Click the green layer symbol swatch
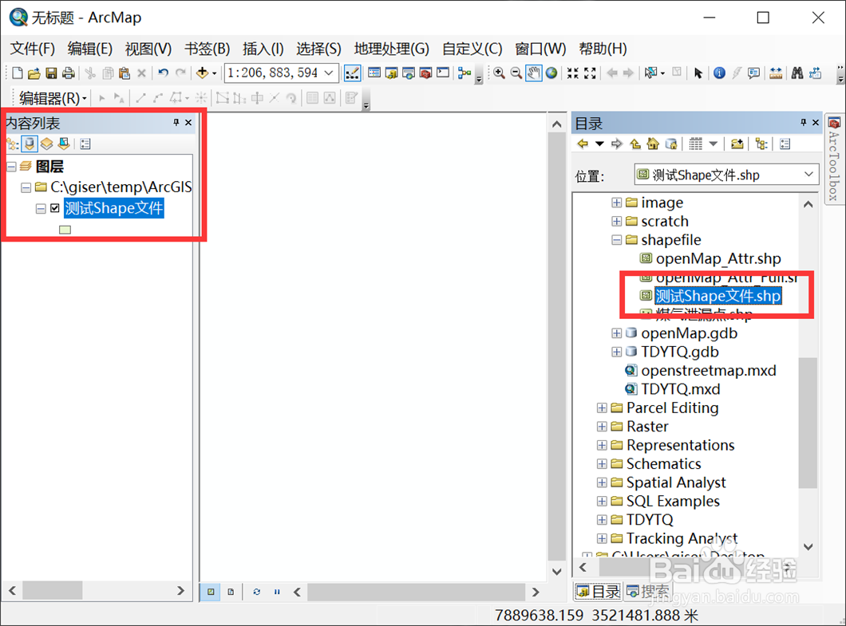Viewport: 846px width, 626px height. click(x=65, y=230)
